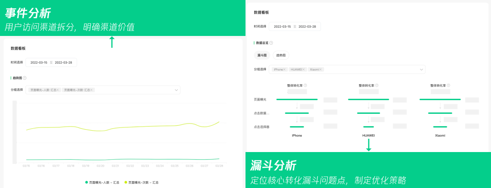Screen dimensions: 491x188
Task: Click the 事件分析 banner title
Action: click(x=28, y=13)
